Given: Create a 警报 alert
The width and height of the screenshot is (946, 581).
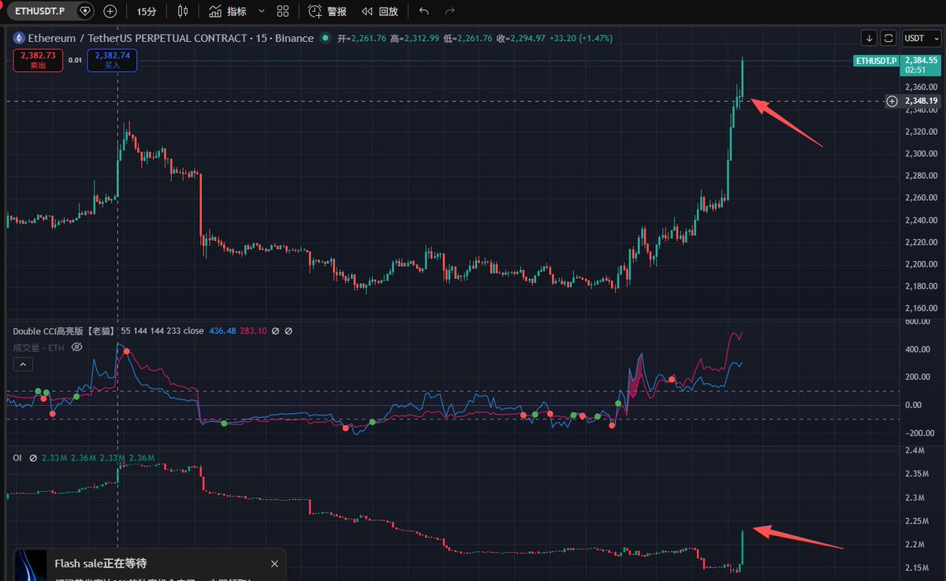Looking at the screenshot, I should 327,11.
